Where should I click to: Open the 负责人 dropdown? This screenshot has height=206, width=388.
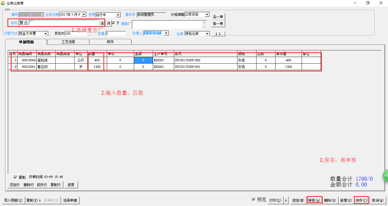coord(166,33)
